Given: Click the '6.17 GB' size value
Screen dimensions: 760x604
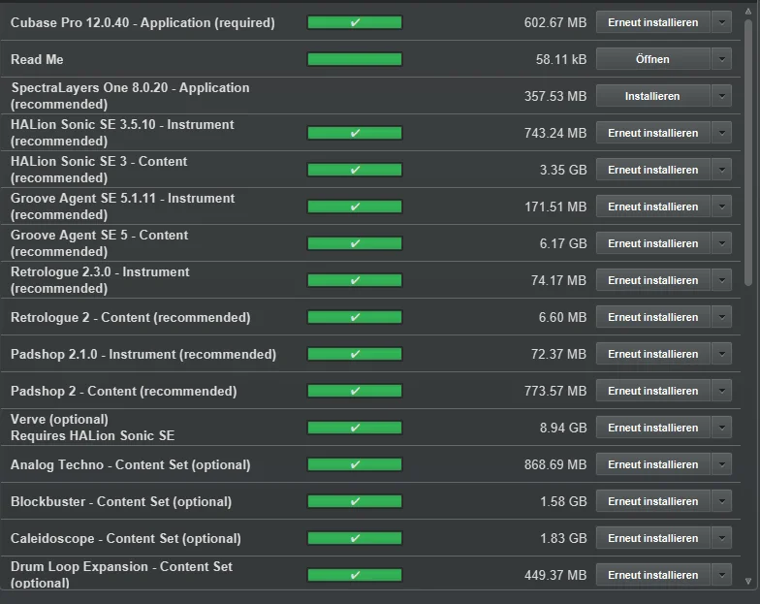Looking at the screenshot, I should (x=563, y=244).
